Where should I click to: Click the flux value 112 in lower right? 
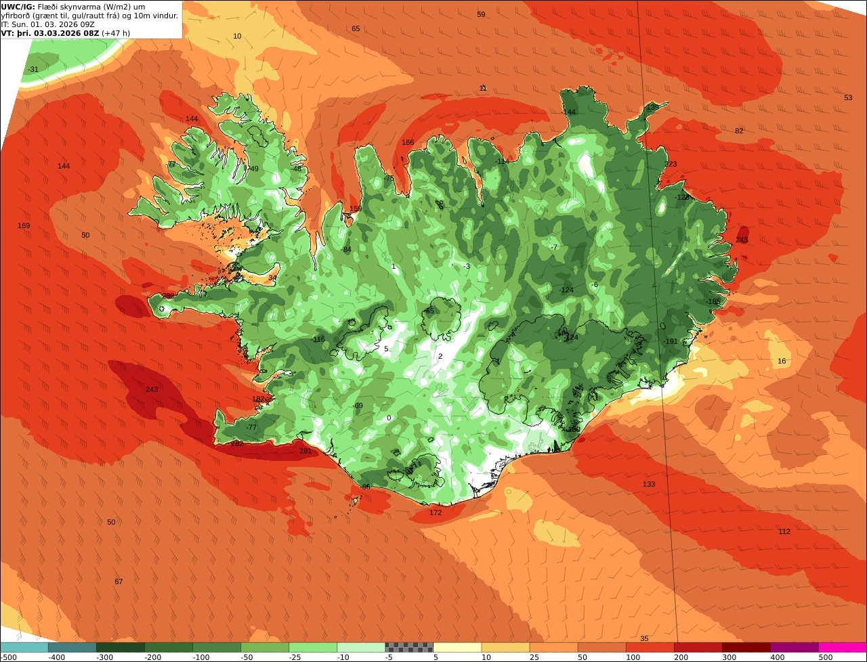click(x=784, y=531)
